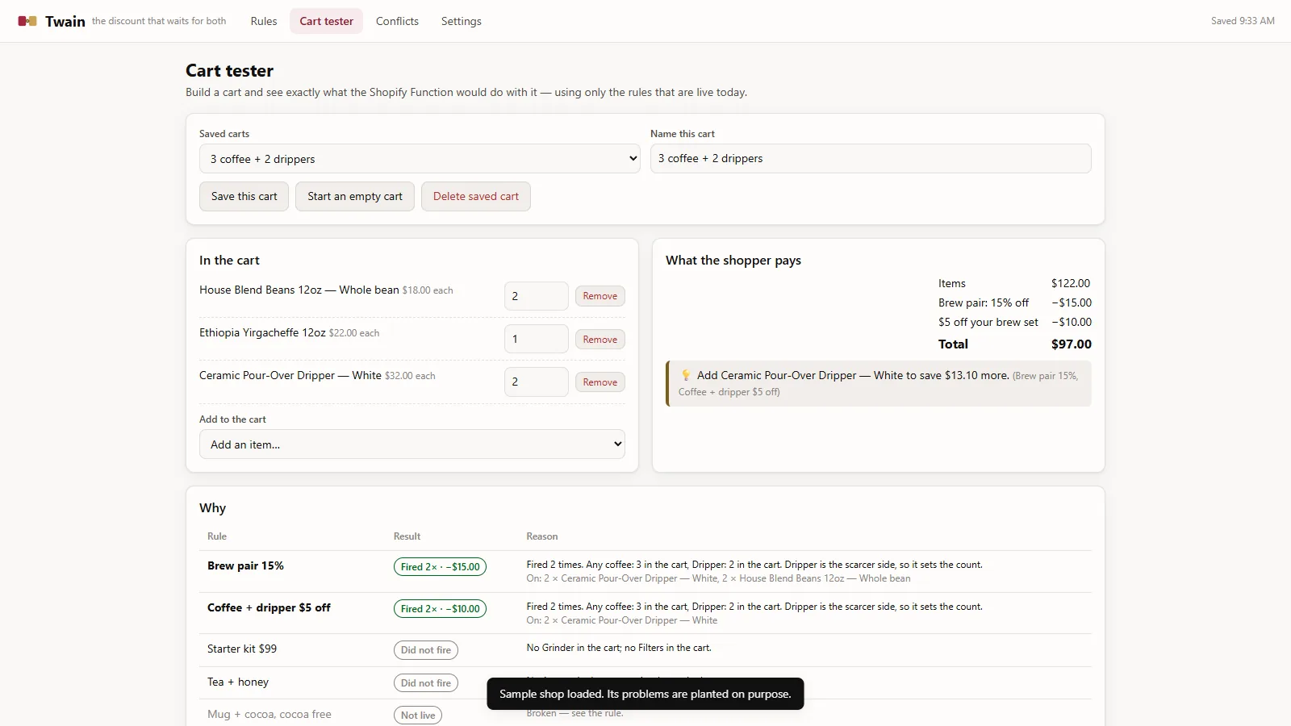This screenshot has height=726, width=1291.
Task: Click the Saved 9:33 AM status
Action: 1243,21
